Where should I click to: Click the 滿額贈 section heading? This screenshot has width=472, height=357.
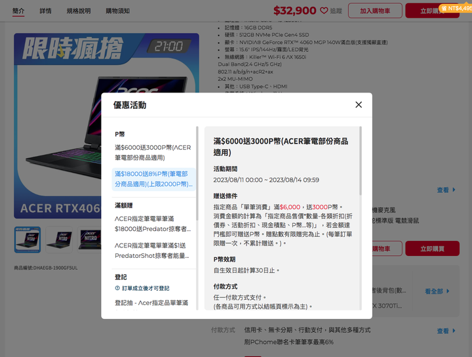[124, 205]
